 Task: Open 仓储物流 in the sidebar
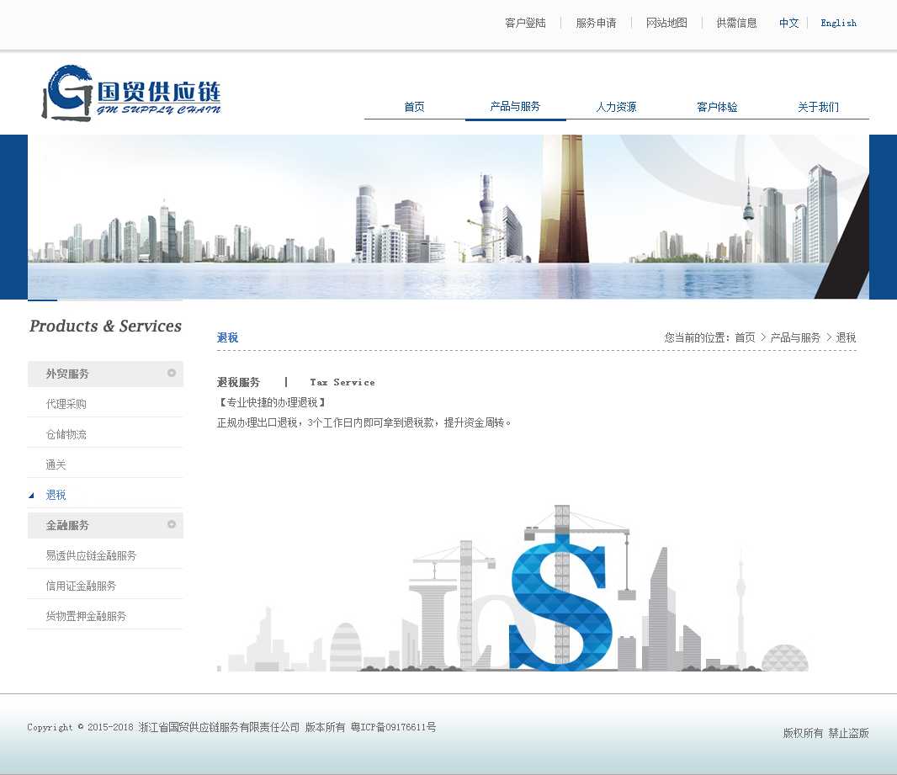[x=66, y=434]
